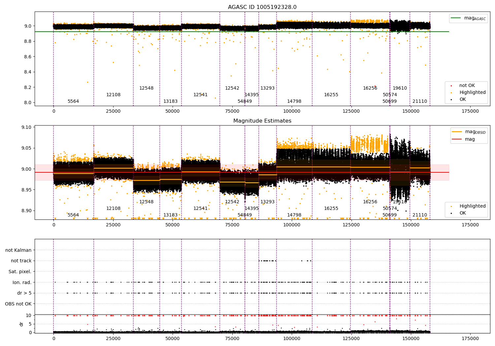Click the 9.10 y-axis tick label
The width and height of the screenshot is (495, 346).
point(26,127)
